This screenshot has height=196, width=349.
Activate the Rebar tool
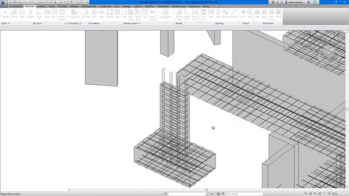110,14
